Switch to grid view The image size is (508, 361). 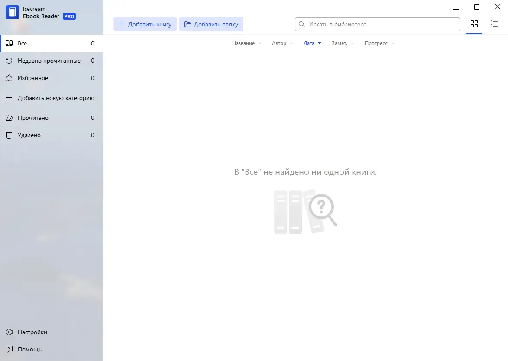click(474, 24)
